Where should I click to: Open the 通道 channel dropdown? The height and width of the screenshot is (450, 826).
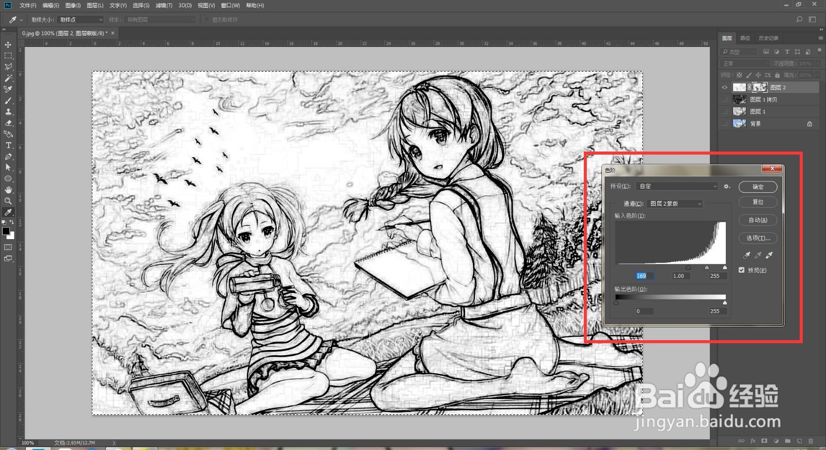tap(675, 204)
